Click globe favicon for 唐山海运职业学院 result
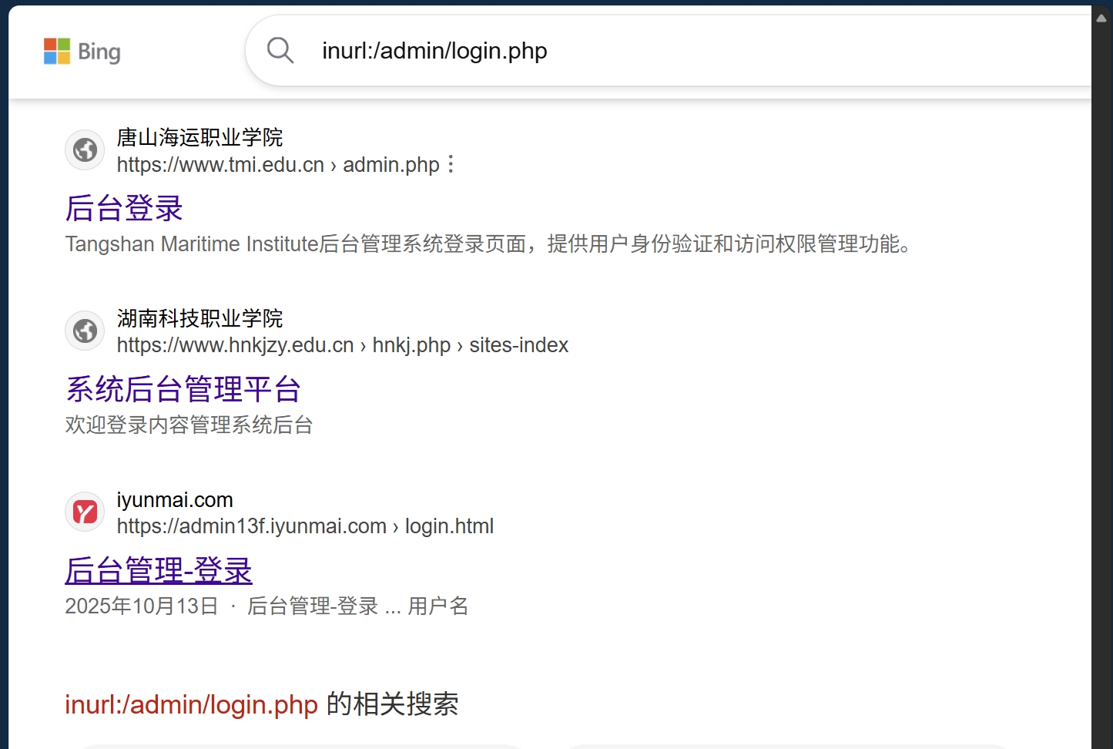1113x749 pixels. (85, 150)
